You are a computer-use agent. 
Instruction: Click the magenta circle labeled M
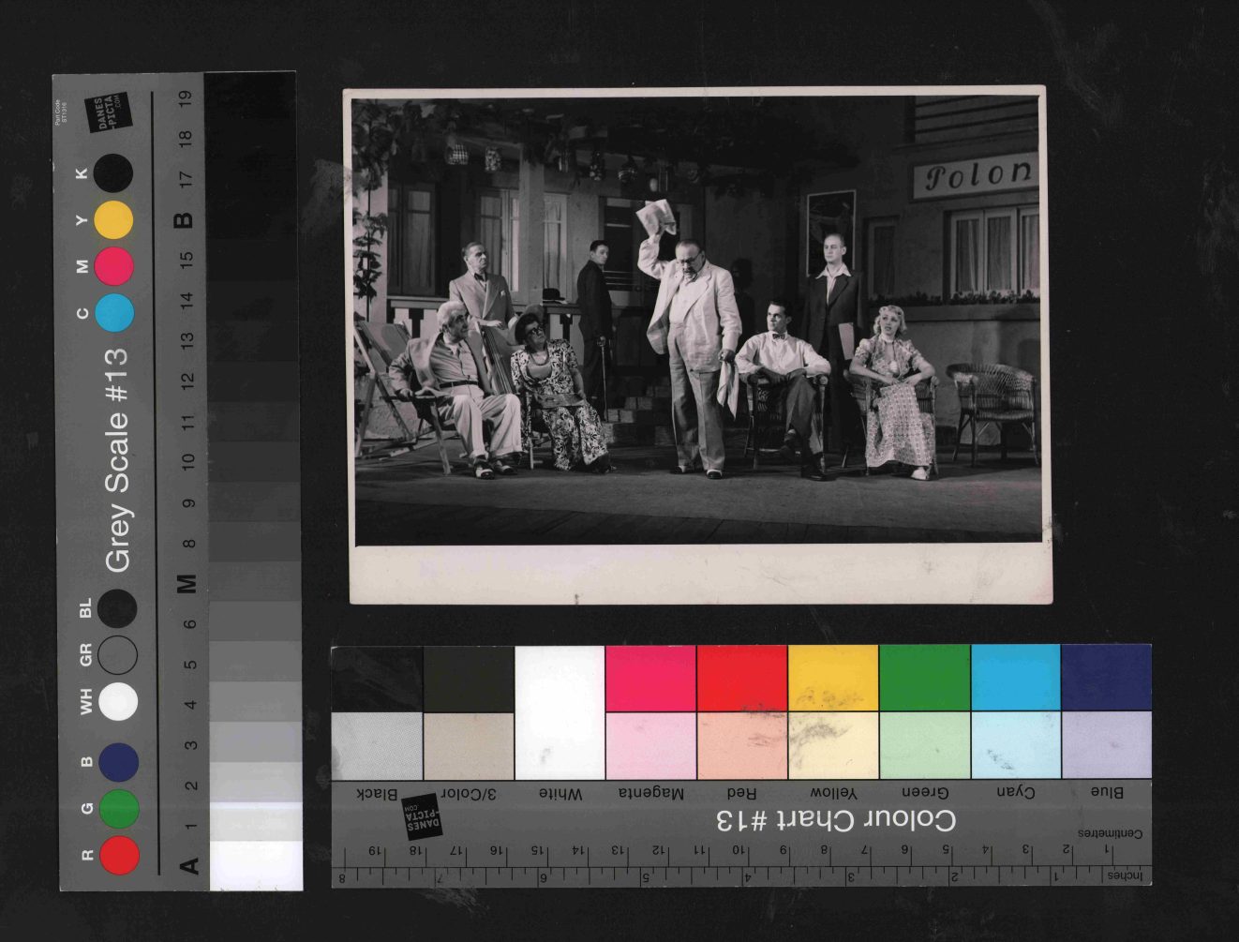point(114,266)
